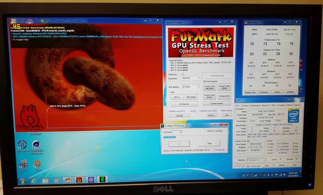Click RealTemp XS Bench button
The image size is (323, 195).
coord(263,92)
